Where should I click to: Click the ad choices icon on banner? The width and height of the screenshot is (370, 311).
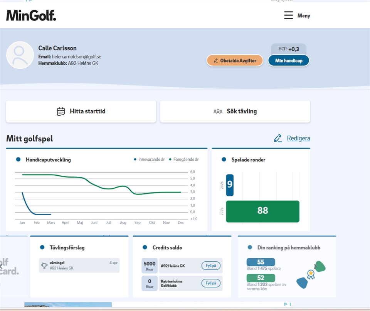pyautogui.click(x=286, y=304)
